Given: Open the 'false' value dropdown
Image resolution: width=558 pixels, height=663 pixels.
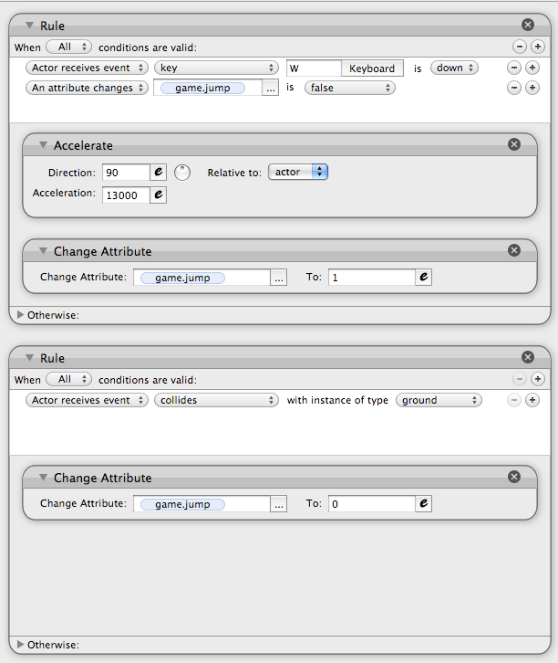Looking at the screenshot, I should coord(350,88).
